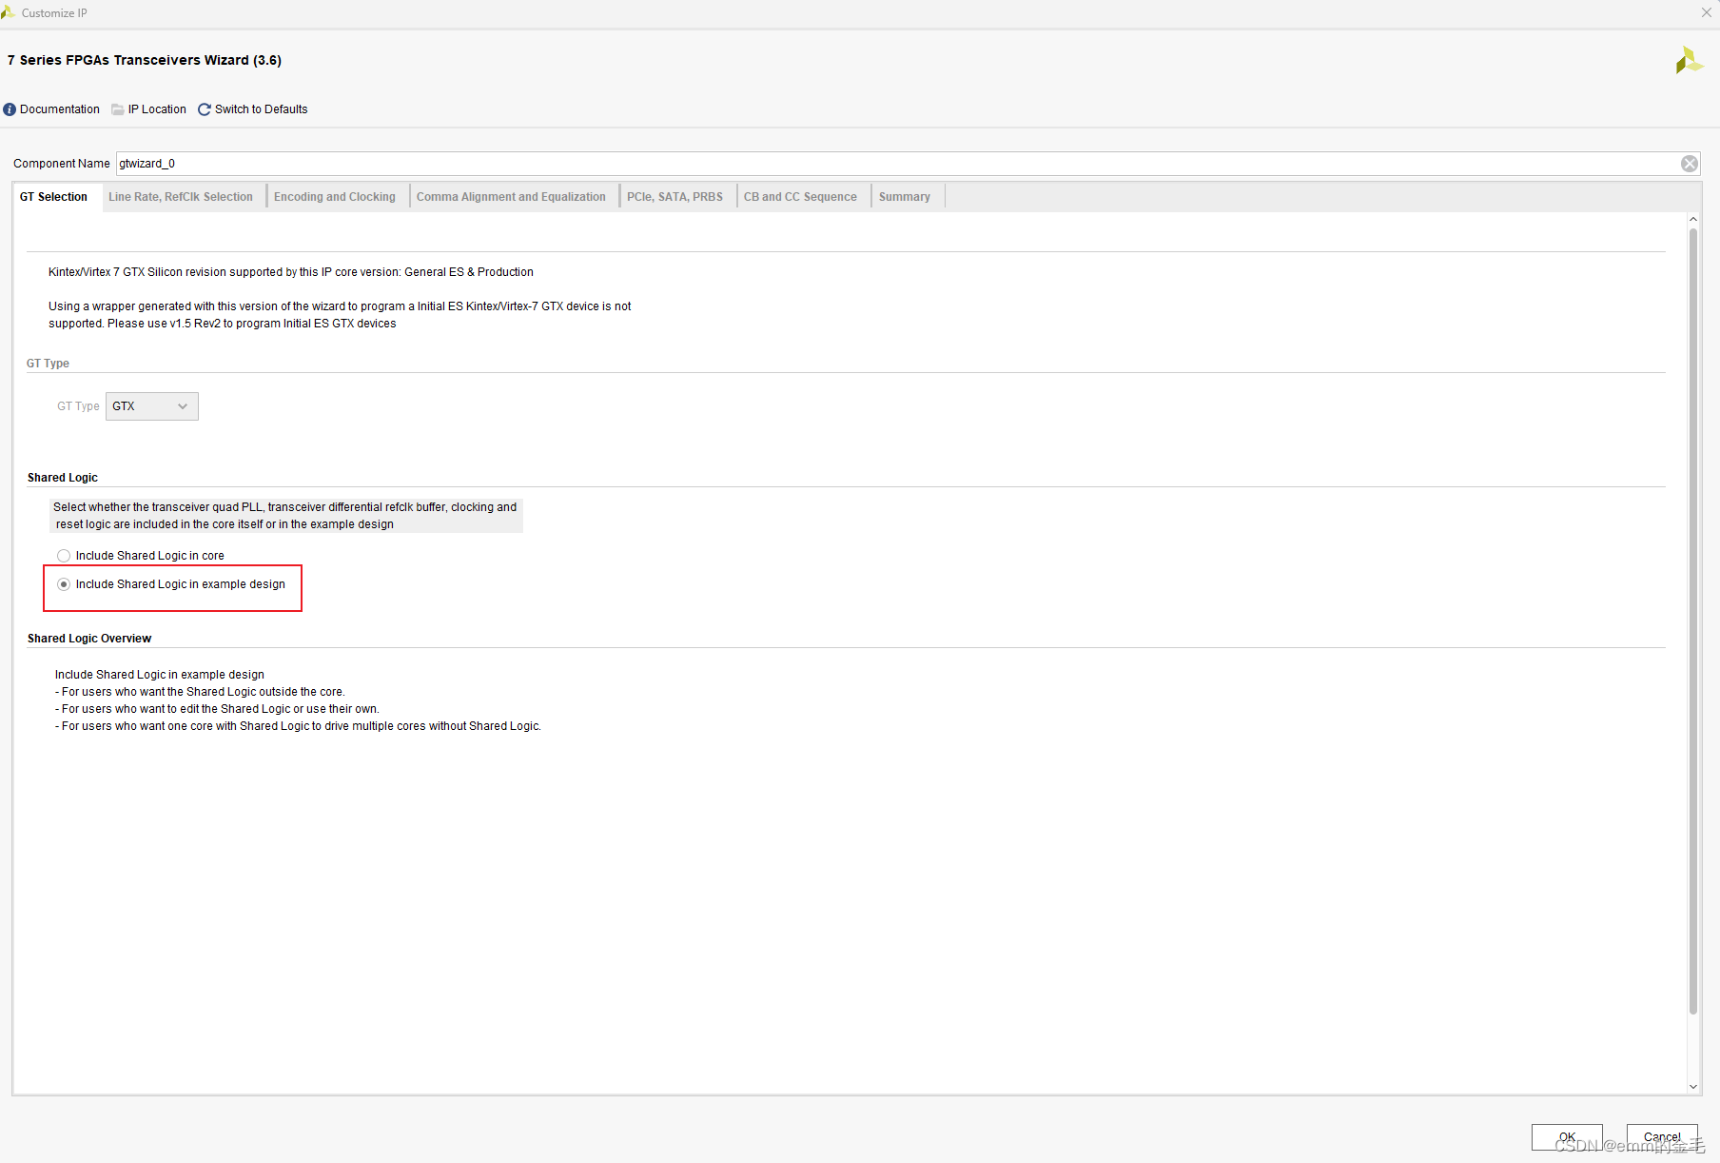Open the Documentation info icon
The image size is (1720, 1163).
(10, 109)
